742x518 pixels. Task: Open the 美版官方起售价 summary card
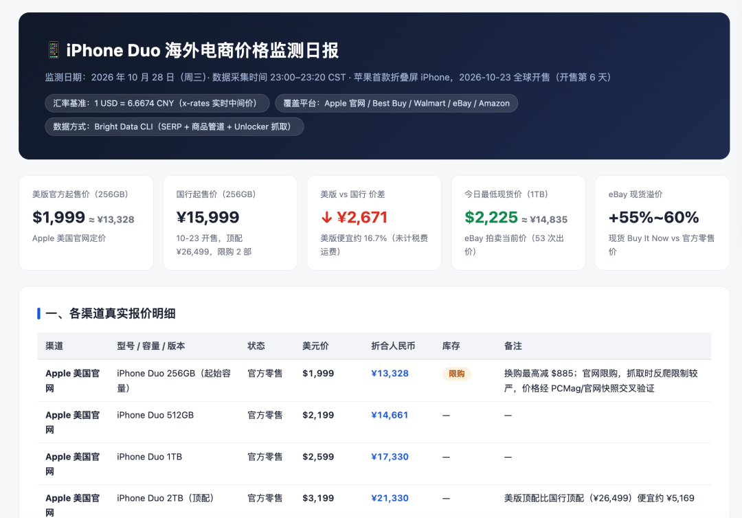(86, 223)
